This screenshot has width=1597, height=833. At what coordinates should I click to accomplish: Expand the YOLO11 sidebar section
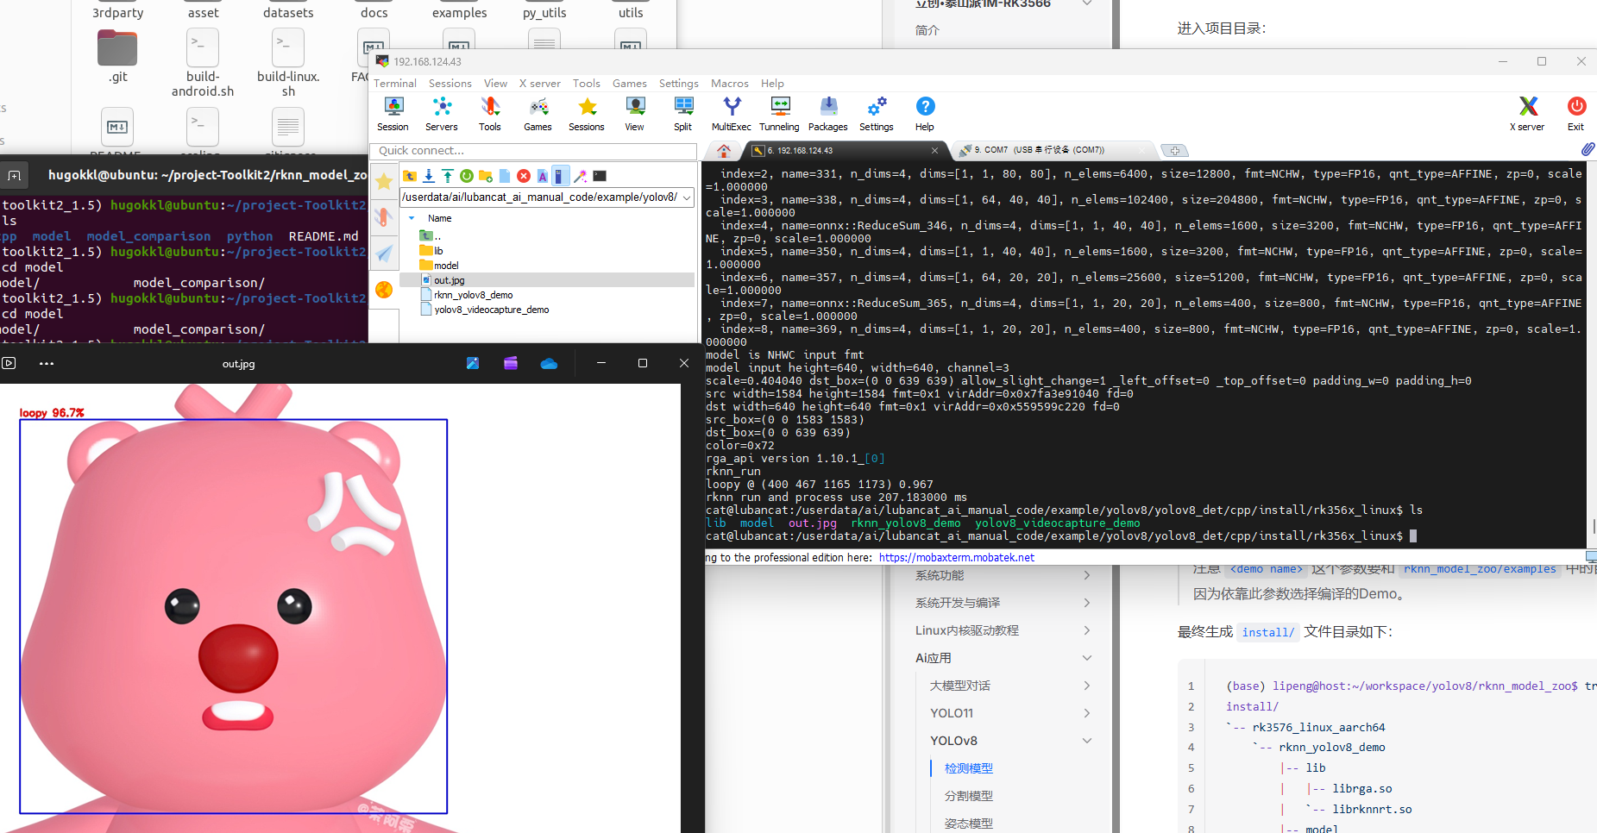tap(1086, 713)
